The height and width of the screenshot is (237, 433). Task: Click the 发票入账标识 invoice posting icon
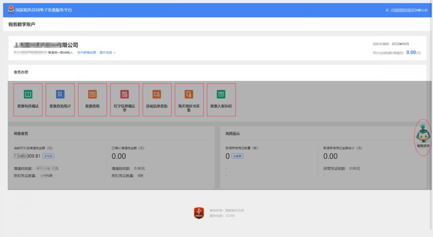[221, 95]
